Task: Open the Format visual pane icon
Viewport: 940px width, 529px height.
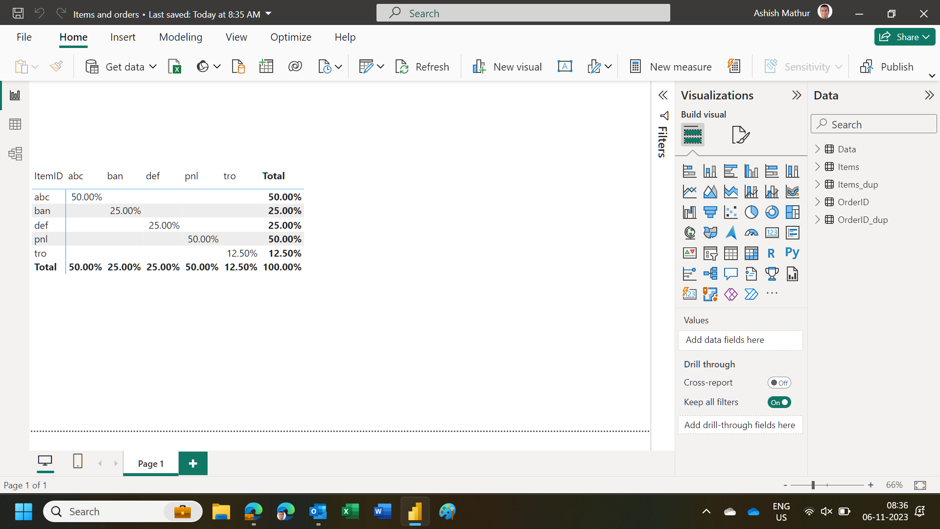Action: click(x=740, y=135)
